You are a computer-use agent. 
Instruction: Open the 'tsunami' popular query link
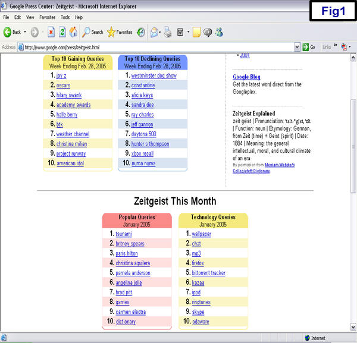[x=124, y=234]
